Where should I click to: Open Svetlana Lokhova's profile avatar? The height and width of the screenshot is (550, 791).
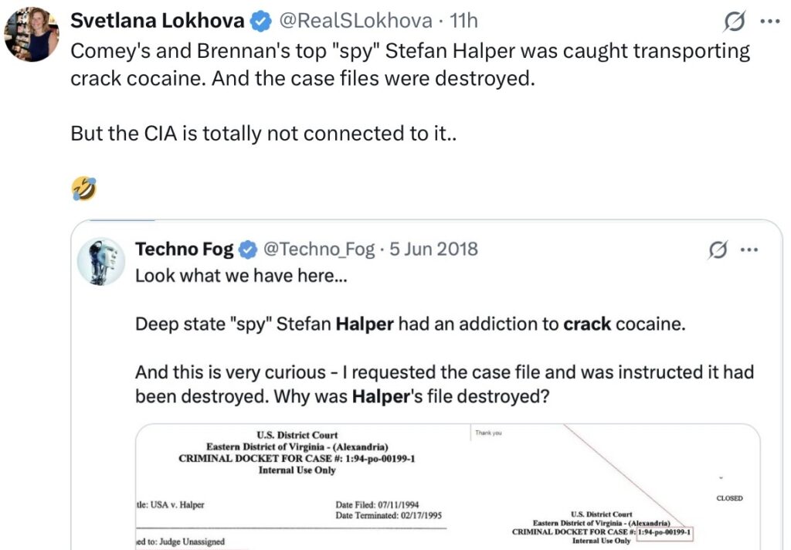pyautogui.click(x=31, y=34)
